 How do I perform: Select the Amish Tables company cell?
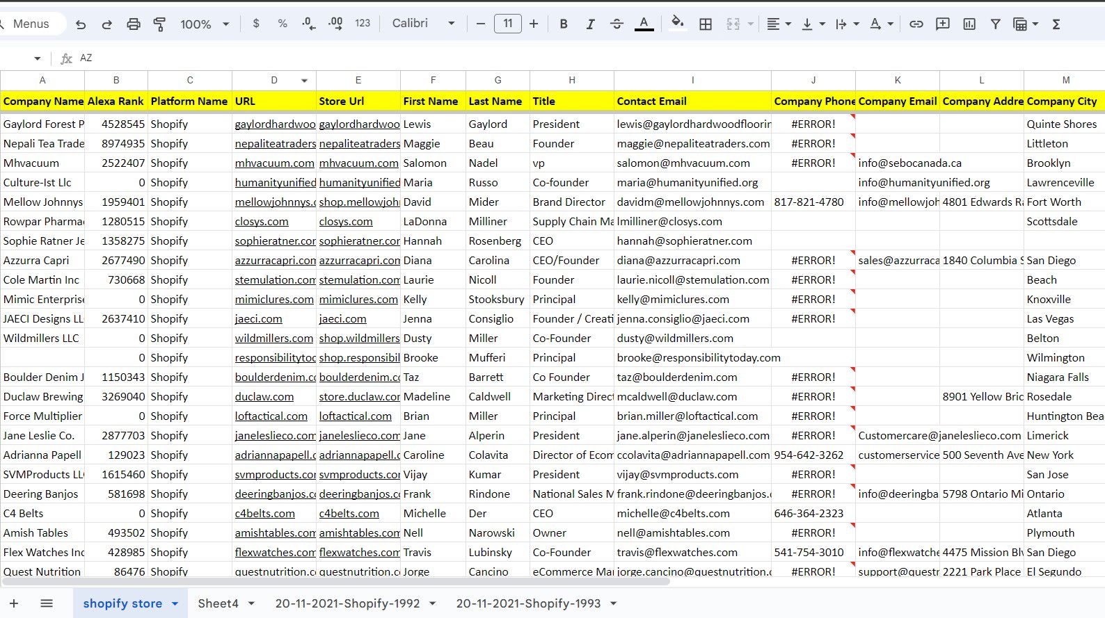[x=42, y=532]
